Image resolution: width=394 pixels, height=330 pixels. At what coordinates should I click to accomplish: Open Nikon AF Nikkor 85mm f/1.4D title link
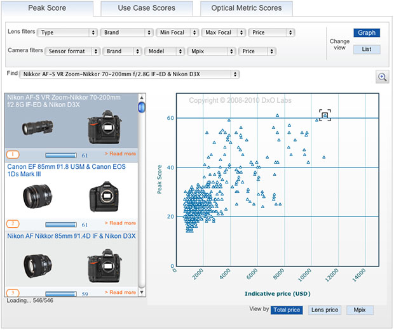(71, 236)
